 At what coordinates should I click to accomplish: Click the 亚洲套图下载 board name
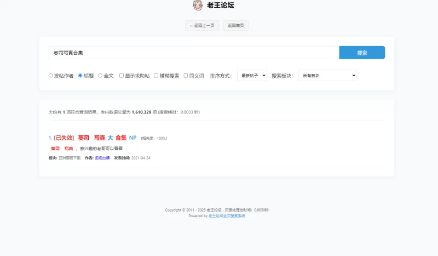pyautogui.click(x=70, y=158)
